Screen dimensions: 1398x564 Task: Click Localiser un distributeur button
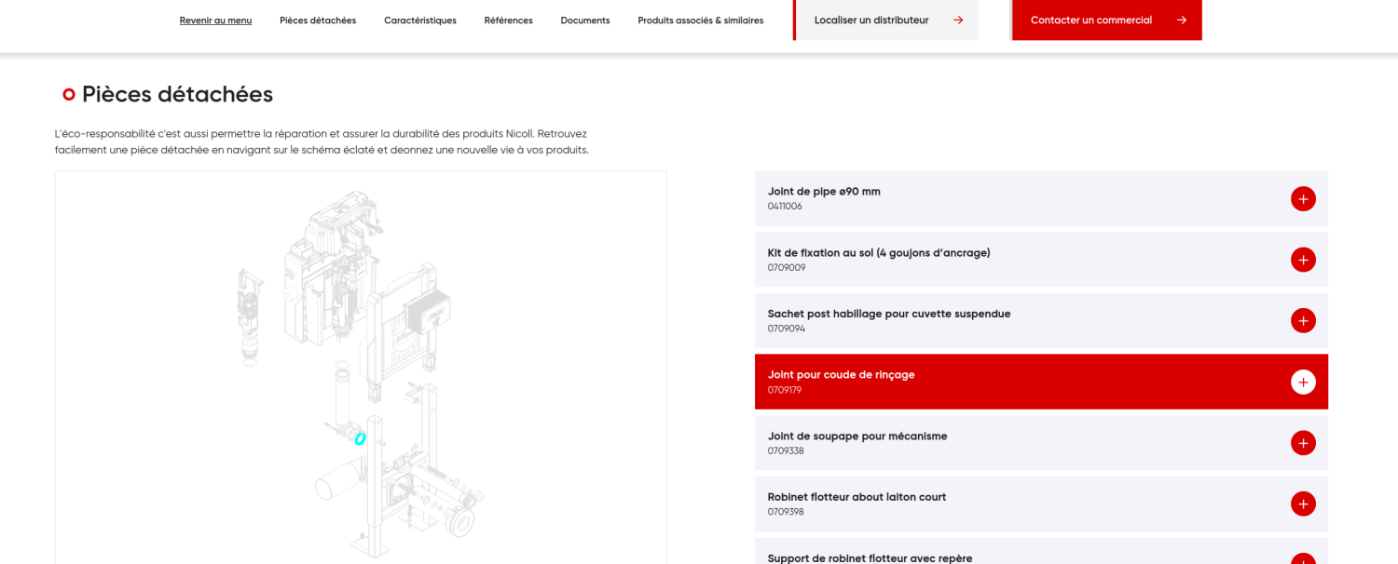tap(886, 20)
